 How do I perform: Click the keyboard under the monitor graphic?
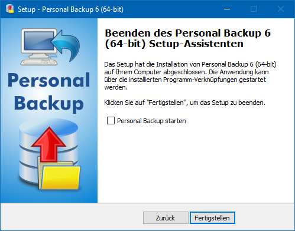coord(39,62)
